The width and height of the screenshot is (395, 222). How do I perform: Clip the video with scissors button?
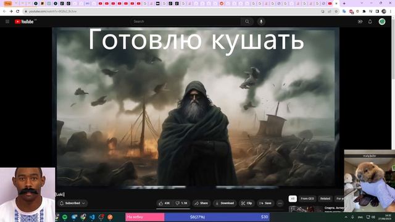tap(246, 203)
